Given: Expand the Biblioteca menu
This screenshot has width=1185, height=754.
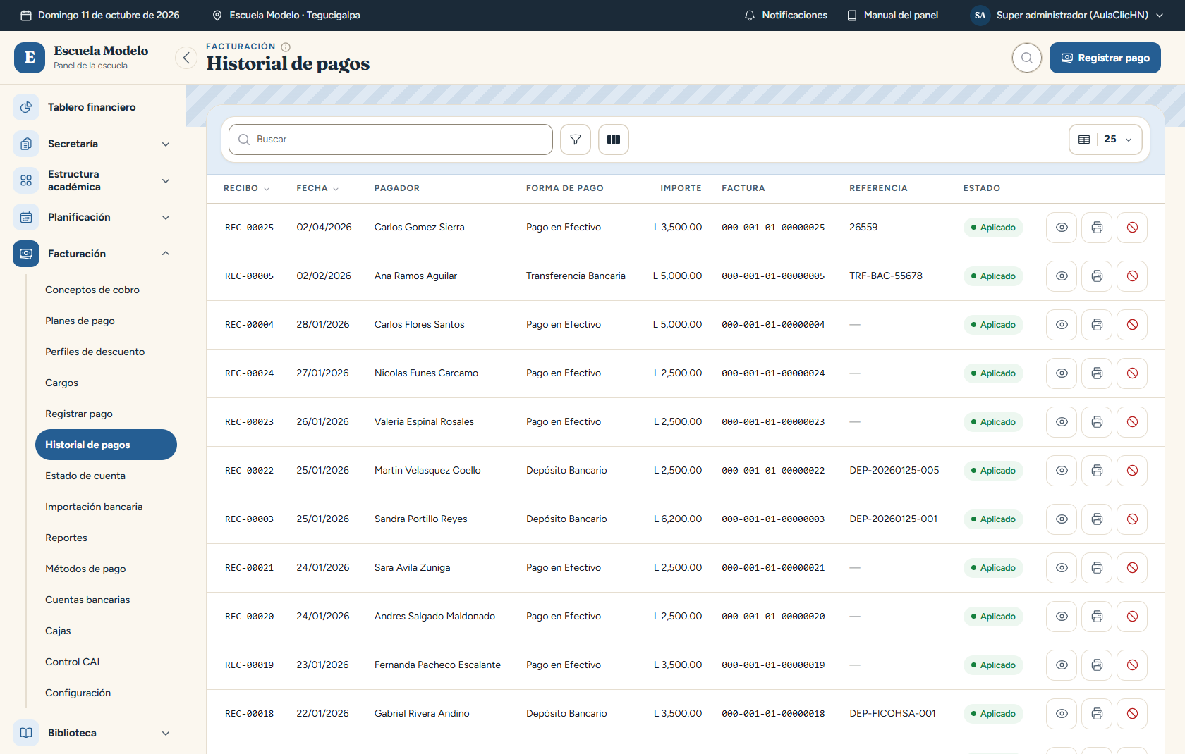Looking at the screenshot, I should click(93, 733).
